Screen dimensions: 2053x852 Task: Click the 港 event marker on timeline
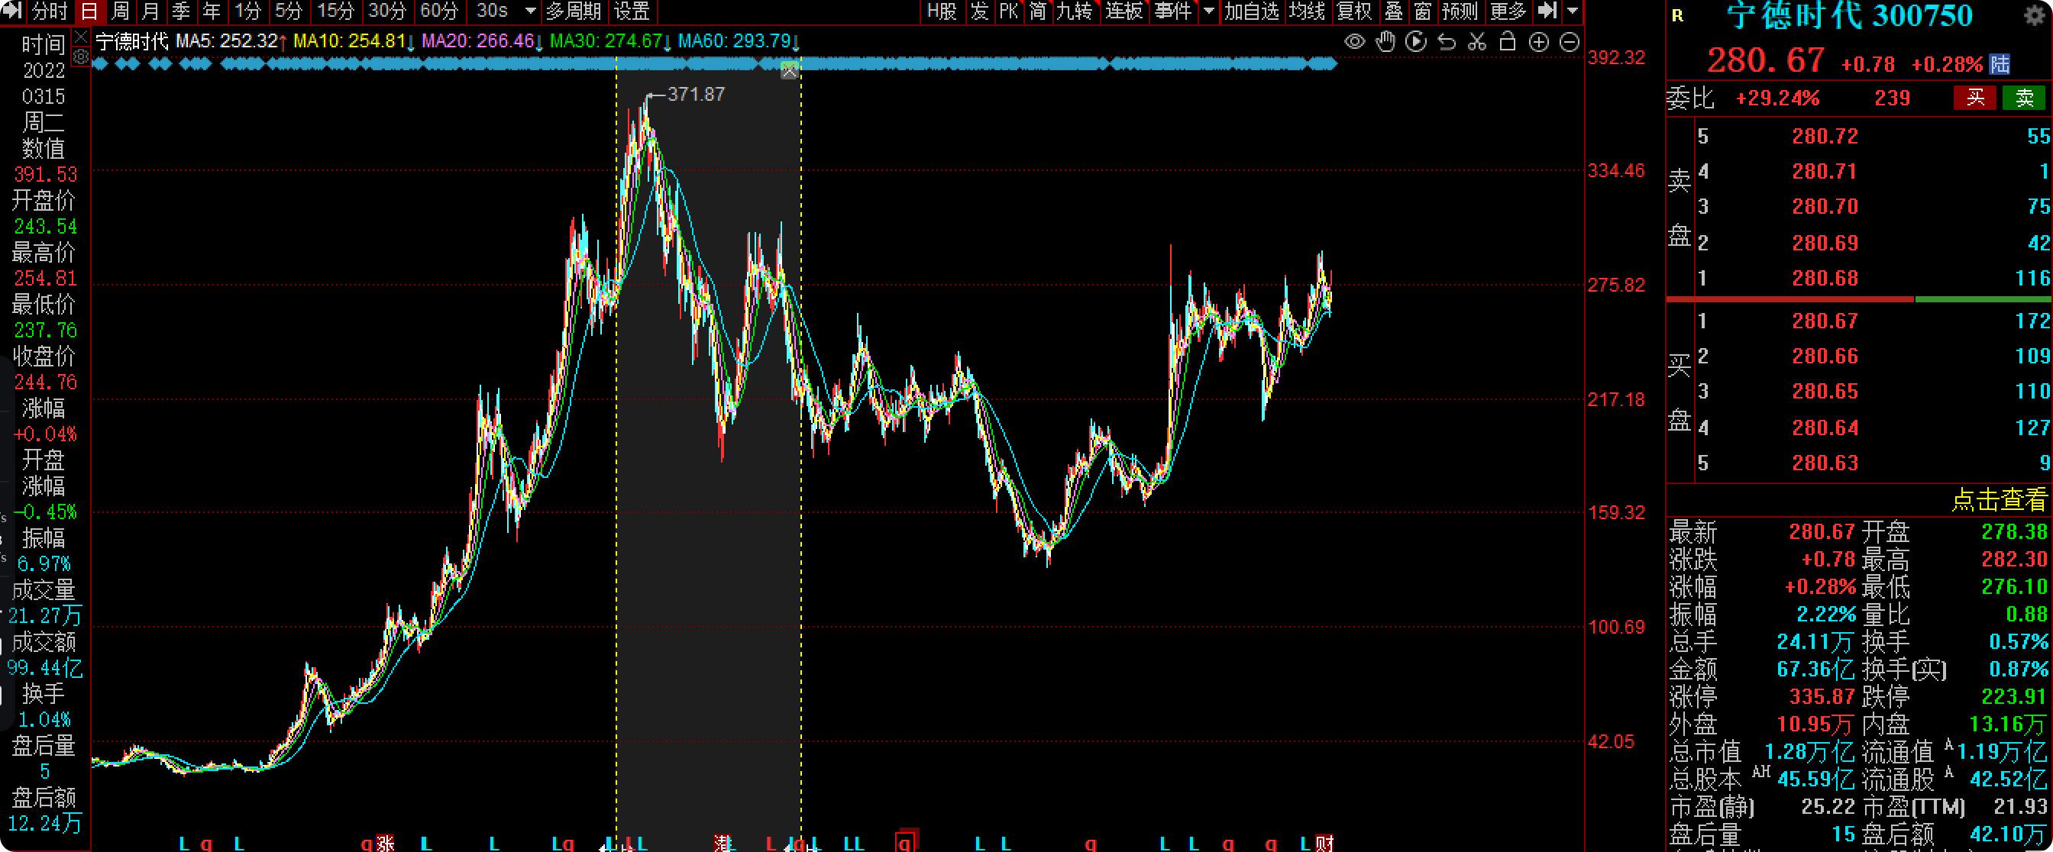pos(723,844)
